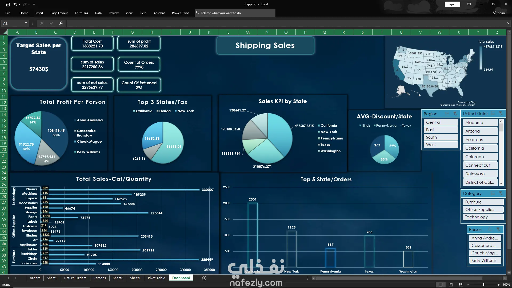This screenshot has height=288, width=512.
Task: Clear filter on Region slicer
Action: 455,114
